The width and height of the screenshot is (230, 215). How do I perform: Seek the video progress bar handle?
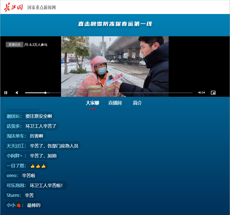[45, 93]
